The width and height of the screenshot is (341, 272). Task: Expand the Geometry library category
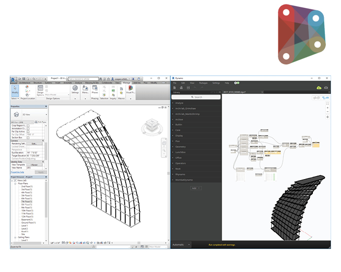click(x=181, y=147)
